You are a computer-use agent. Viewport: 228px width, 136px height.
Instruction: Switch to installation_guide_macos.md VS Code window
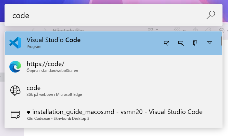[114, 115]
